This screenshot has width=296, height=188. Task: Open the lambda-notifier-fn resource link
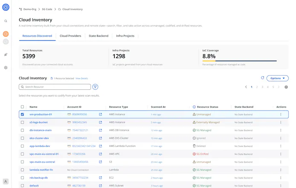coord(41,170)
